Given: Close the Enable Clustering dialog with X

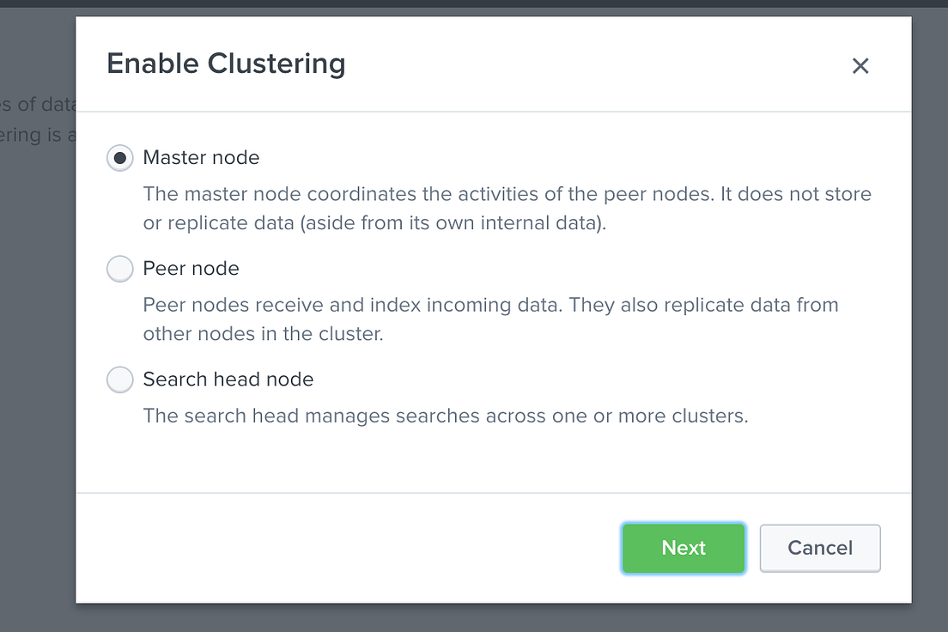Looking at the screenshot, I should click(x=860, y=66).
